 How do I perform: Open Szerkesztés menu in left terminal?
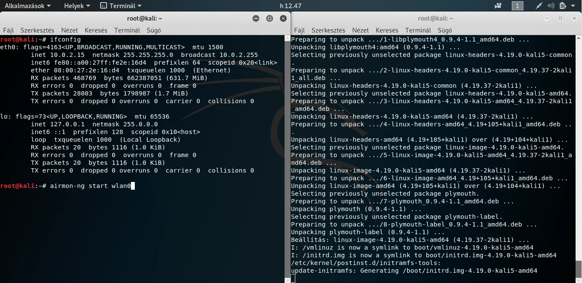tap(37, 30)
